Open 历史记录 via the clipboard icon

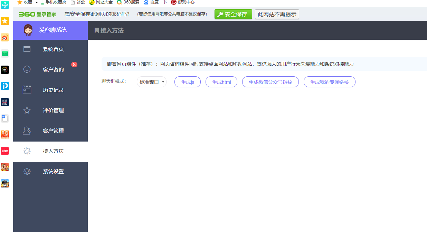pyautogui.click(x=49, y=90)
